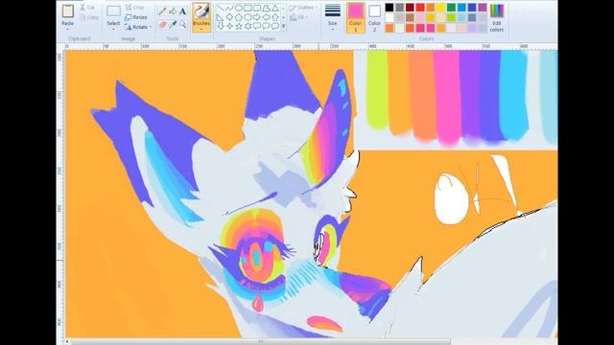
Task: Pick the lime palette swatch
Action: pyautogui.click(x=452, y=17)
